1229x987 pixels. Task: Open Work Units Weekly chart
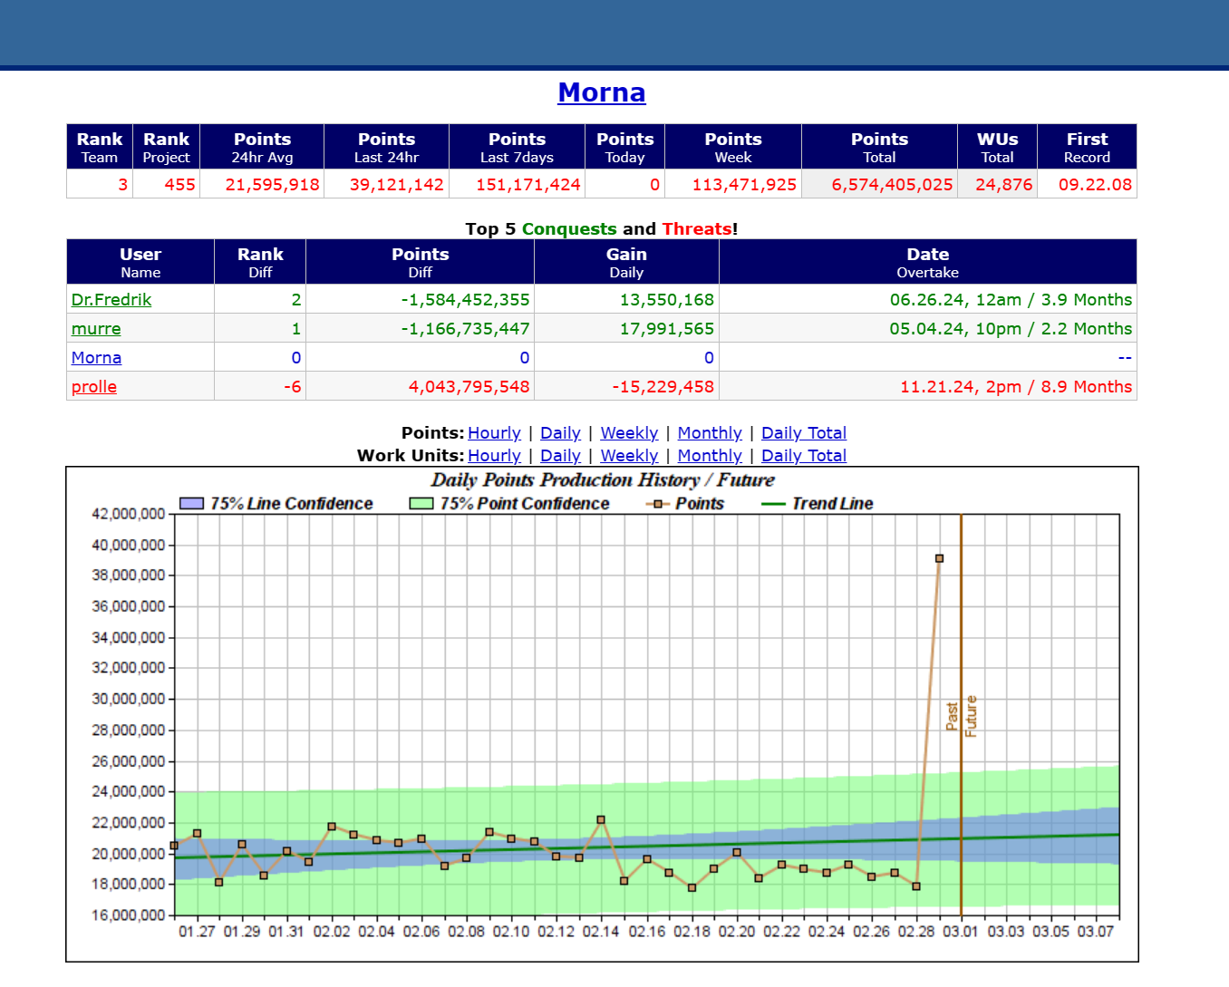[629, 456]
